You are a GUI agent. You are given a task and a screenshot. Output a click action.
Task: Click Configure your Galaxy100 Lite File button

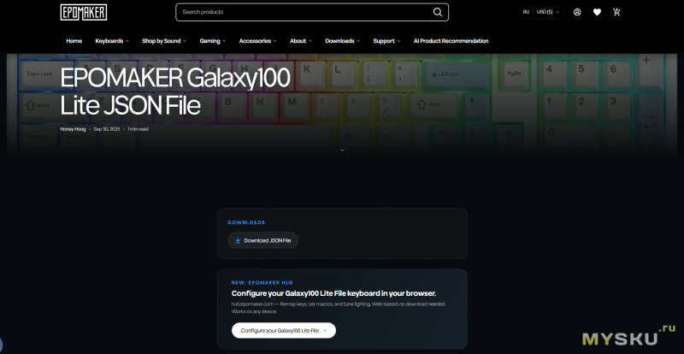[x=284, y=330]
